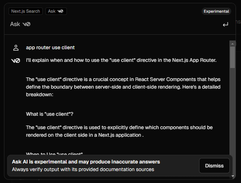Click the scrollbar up arrow
The height and width of the screenshot is (183, 241).
click(232, 44)
